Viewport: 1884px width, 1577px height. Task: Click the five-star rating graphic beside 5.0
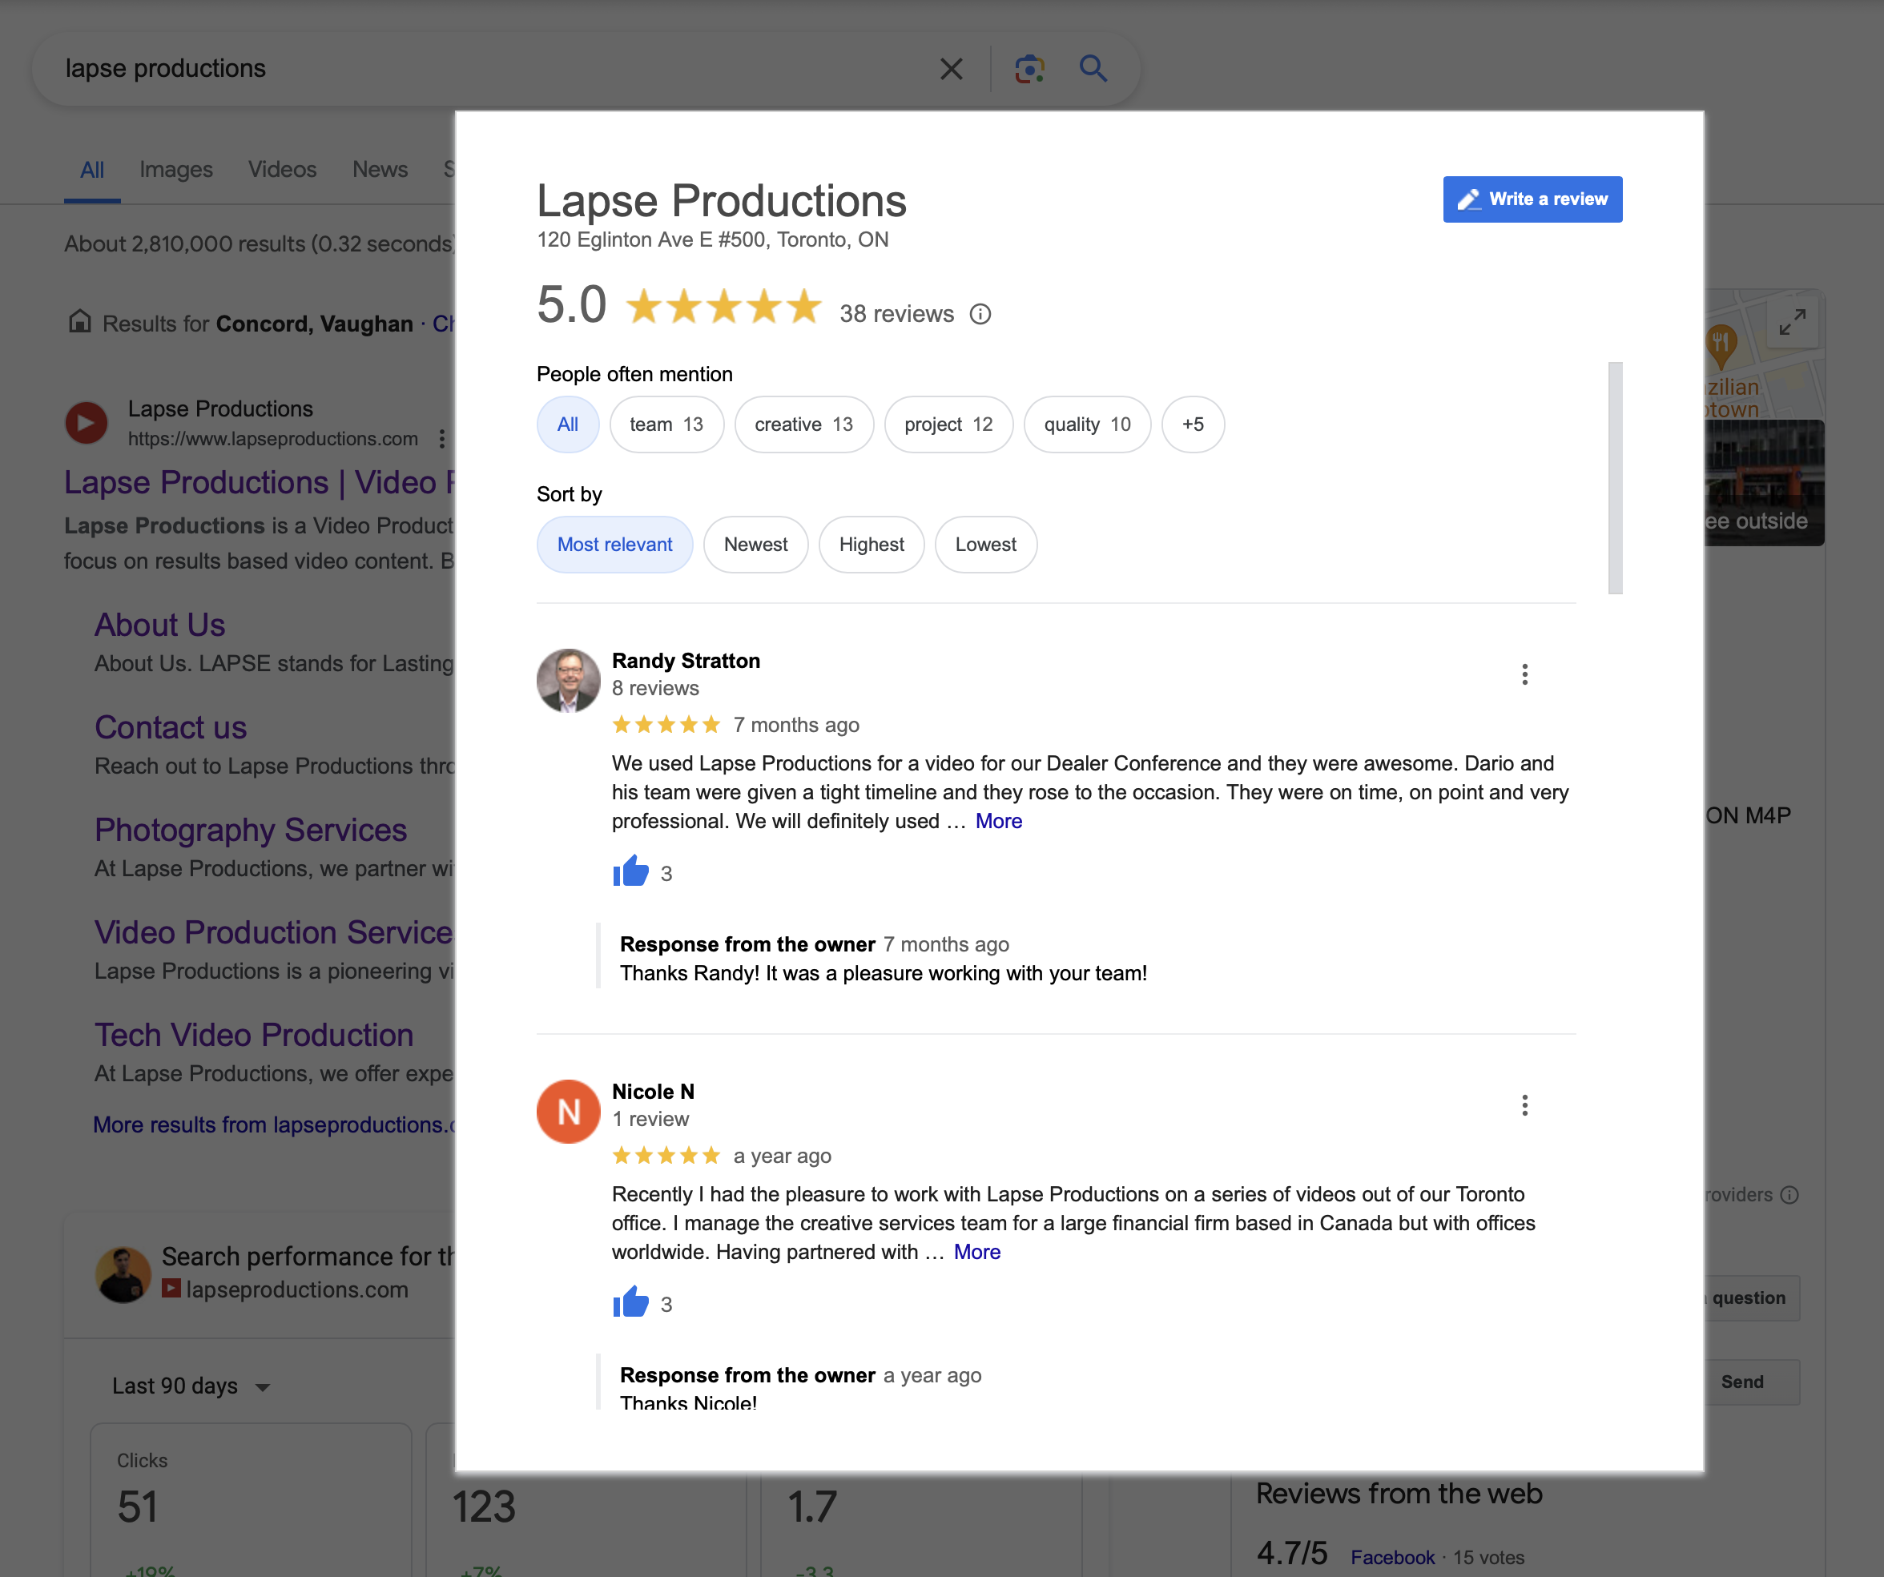click(723, 306)
